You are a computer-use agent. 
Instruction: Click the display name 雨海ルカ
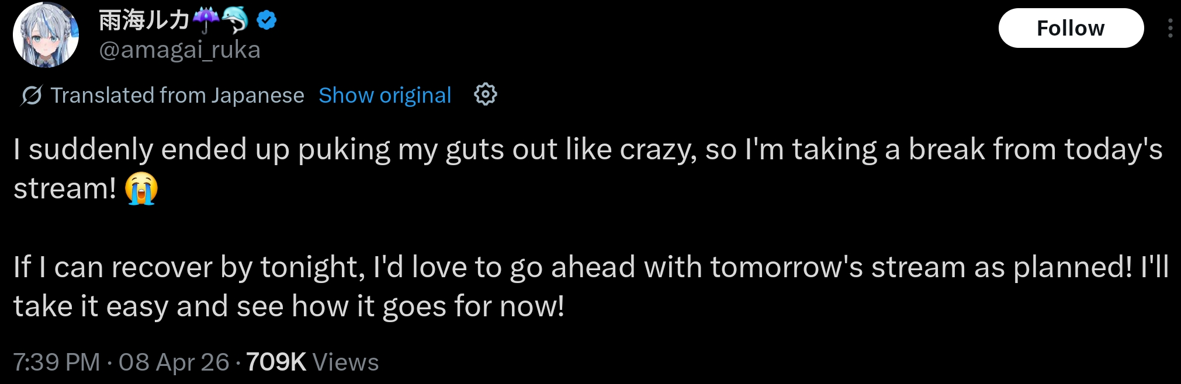tap(144, 21)
